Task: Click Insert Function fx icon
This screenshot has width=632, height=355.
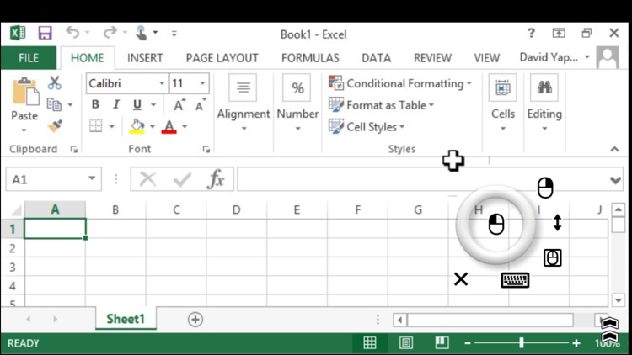Action: (x=216, y=179)
